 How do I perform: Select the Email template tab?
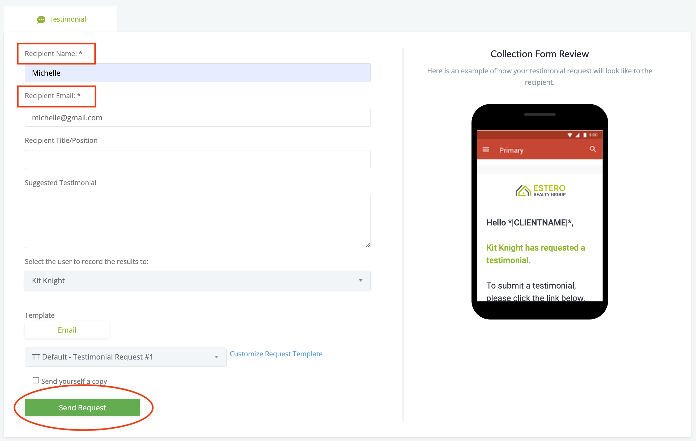[x=67, y=330]
